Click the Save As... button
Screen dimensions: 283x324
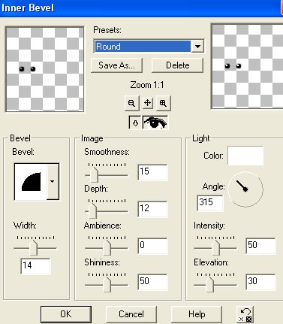point(116,65)
